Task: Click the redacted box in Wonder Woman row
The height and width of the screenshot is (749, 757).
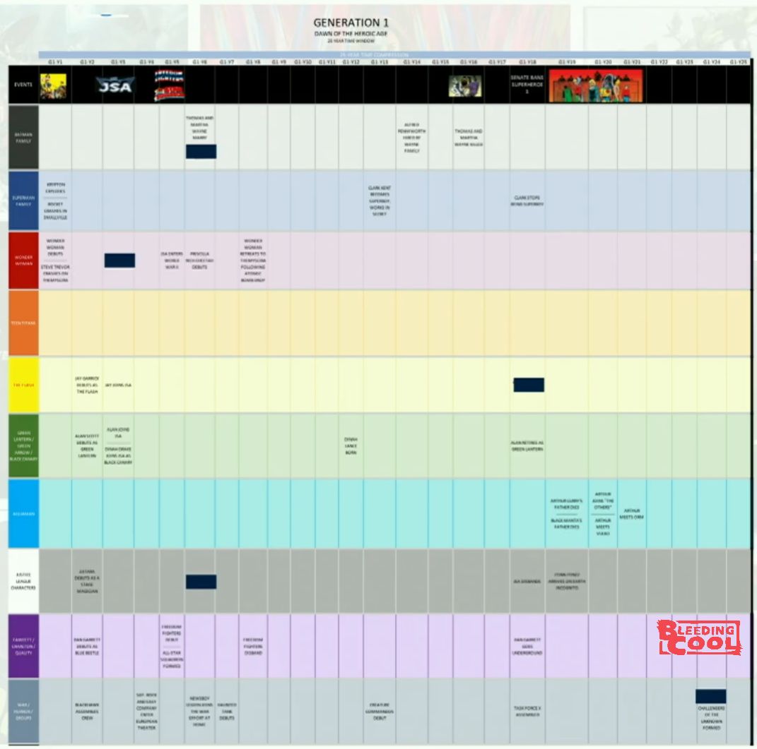Action: coord(119,260)
